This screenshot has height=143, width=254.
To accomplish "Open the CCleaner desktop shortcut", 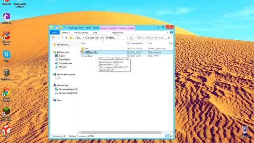I will 6,35.
